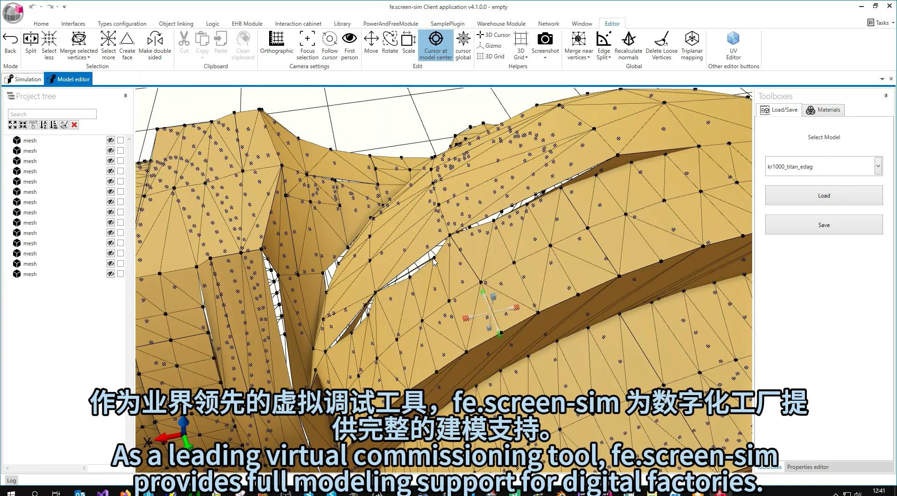This screenshot has width=897, height=496.
Task: Take a Screenshot with camera icon
Action: click(545, 39)
